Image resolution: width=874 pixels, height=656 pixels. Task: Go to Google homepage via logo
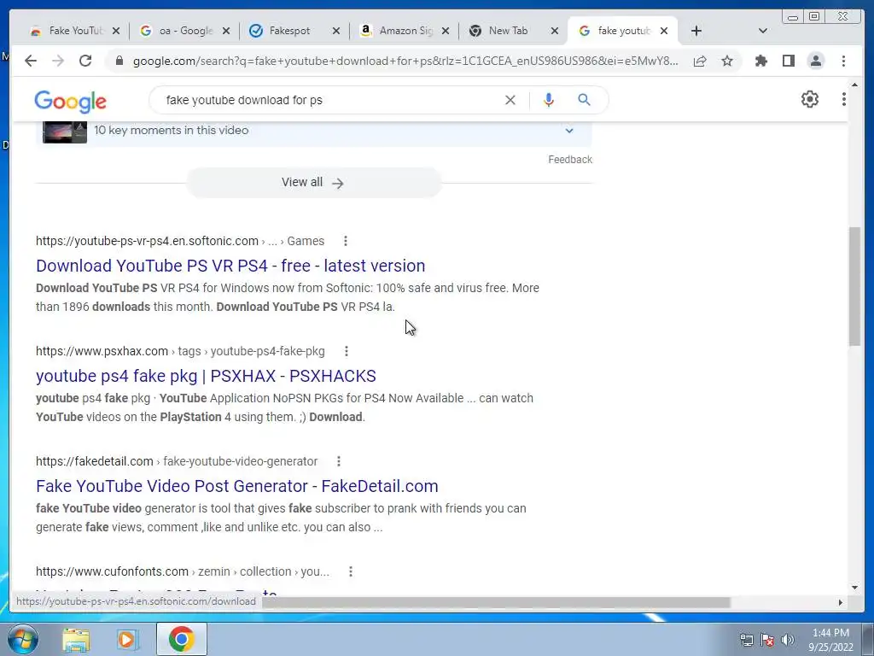(70, 102)
